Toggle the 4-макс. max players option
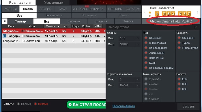The image size is (202, 112). 146,84
